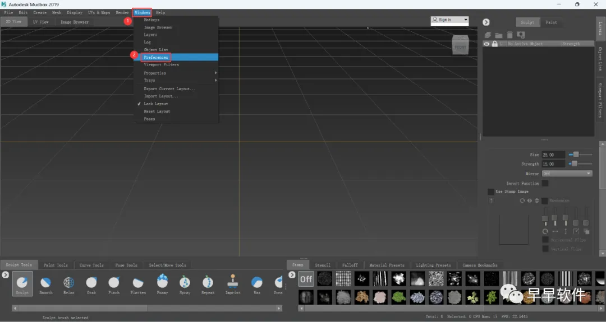Click the Strength slider handle
606x322 pixels.
click(x=575, y=164)
